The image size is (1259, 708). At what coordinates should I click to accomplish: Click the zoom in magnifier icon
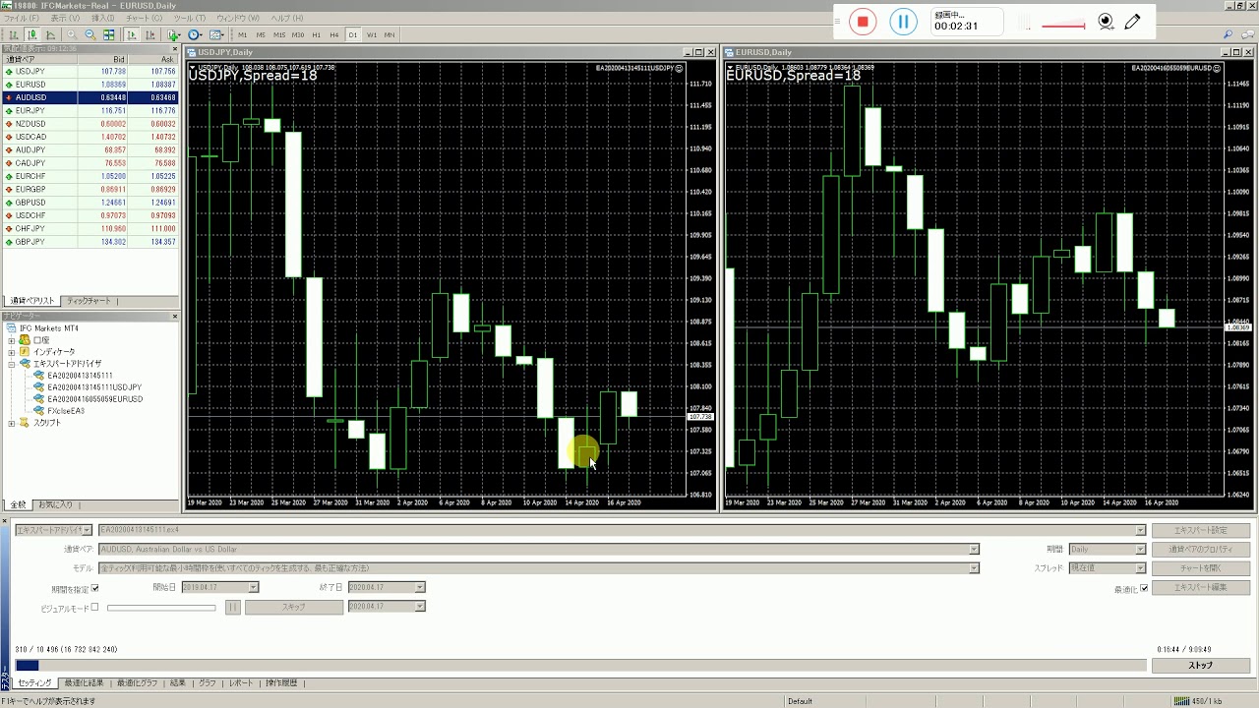point(72,34)
